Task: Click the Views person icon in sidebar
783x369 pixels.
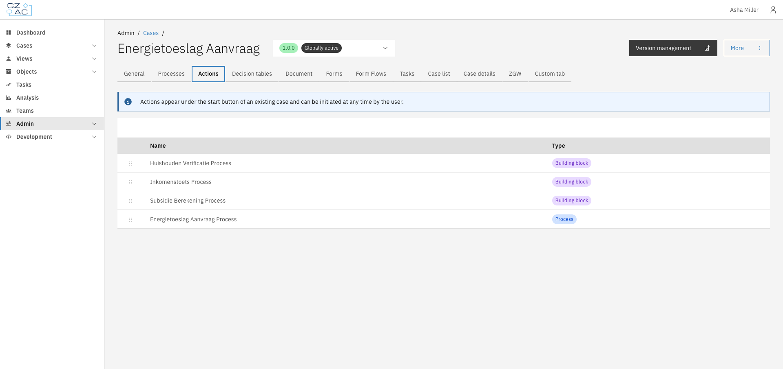Action: coord(9,59)
